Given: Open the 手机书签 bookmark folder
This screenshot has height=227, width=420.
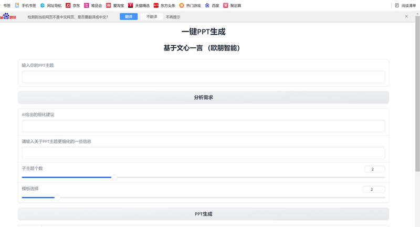Looking at the screenshot, I should tap(25, 5).
